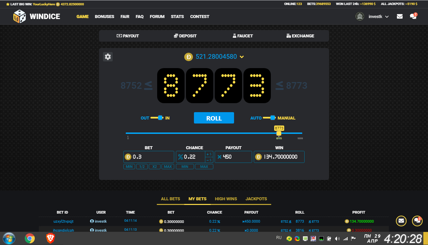Expand the balance currency dropdown
Viewport: 428px width, 245px height.
pyautogui.click(x=242, y=57)
